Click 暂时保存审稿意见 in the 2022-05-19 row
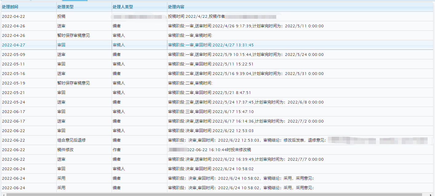The height and width of the screenshot is (196, 435). (x=74, y=83)
